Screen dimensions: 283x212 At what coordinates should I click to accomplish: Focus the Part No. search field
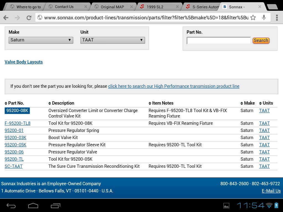tap(219, 40)
